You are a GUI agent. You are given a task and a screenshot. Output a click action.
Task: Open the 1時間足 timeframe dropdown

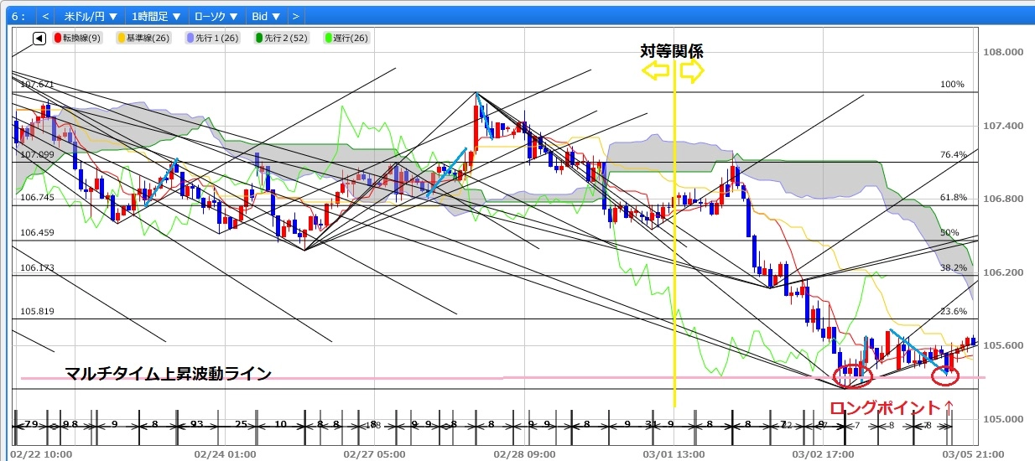[156, 15]
